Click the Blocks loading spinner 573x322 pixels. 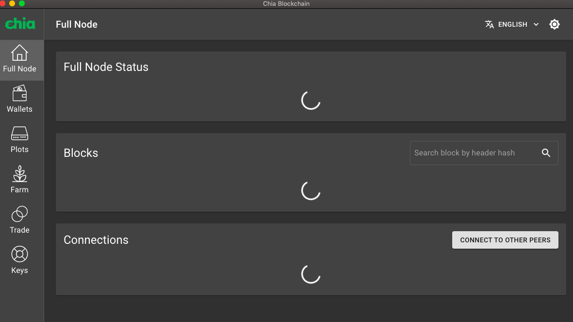[x=311, y=190]
